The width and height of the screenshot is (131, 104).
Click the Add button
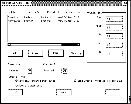[15, 53]
